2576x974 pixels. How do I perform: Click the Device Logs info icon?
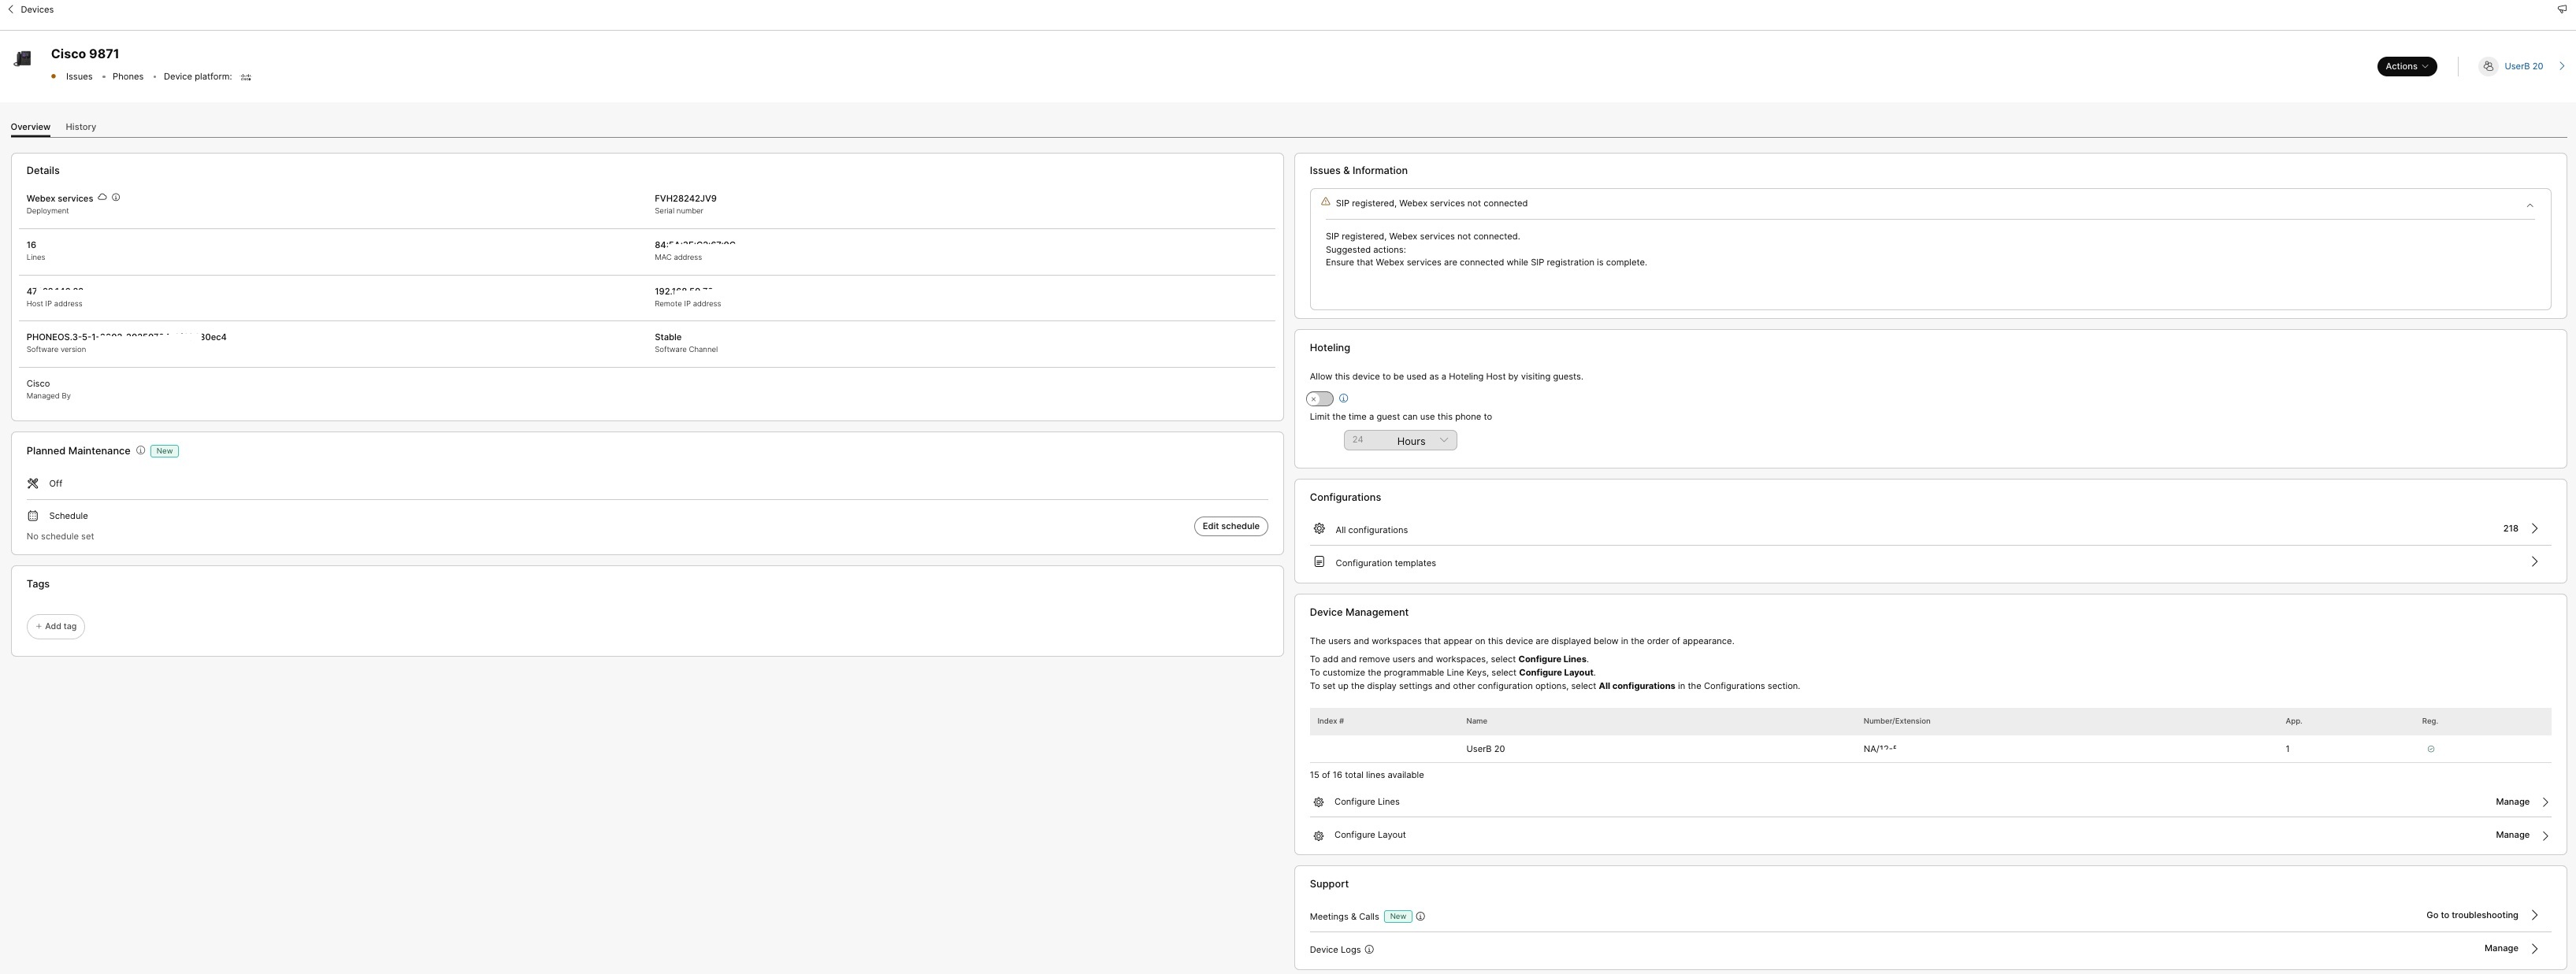[x=1369, y=950]
